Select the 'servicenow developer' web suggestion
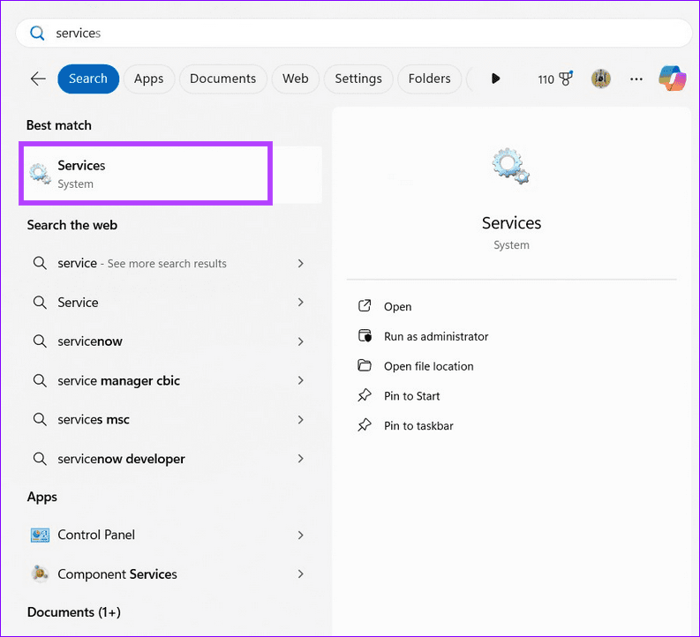Image resolution: width=700 pixels, height=637 pixels. (x=121, y=459)
